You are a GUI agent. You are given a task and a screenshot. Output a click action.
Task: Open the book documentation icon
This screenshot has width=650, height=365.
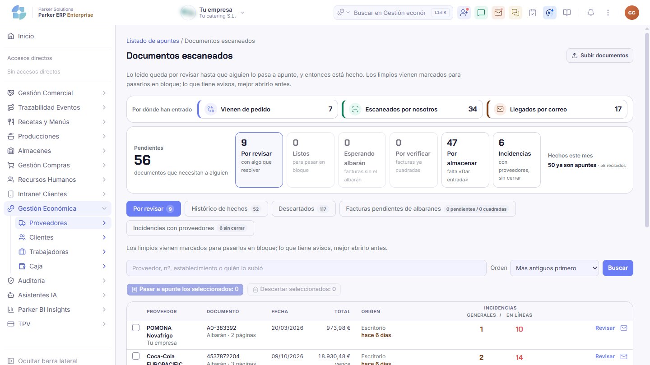click(567, 13)
